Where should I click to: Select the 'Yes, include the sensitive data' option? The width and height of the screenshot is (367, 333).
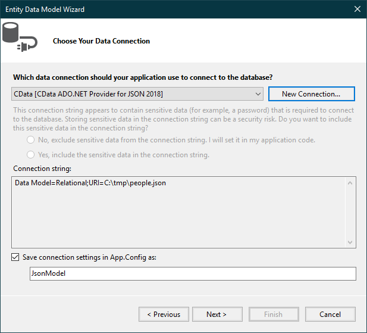[x=30, y=155]
